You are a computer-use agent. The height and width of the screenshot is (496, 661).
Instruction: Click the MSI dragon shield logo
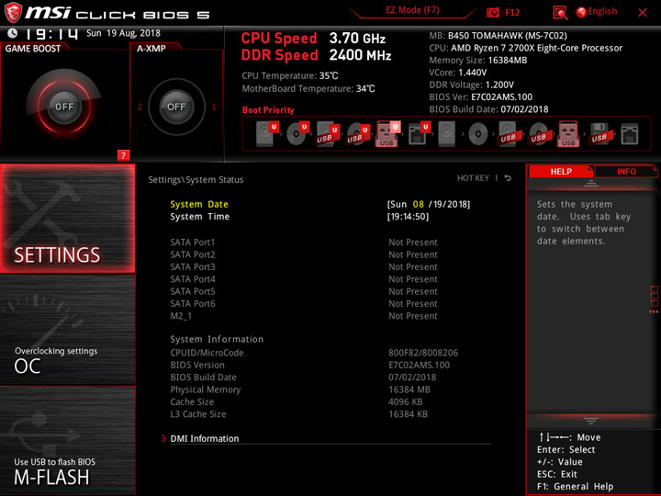point(13,12)
